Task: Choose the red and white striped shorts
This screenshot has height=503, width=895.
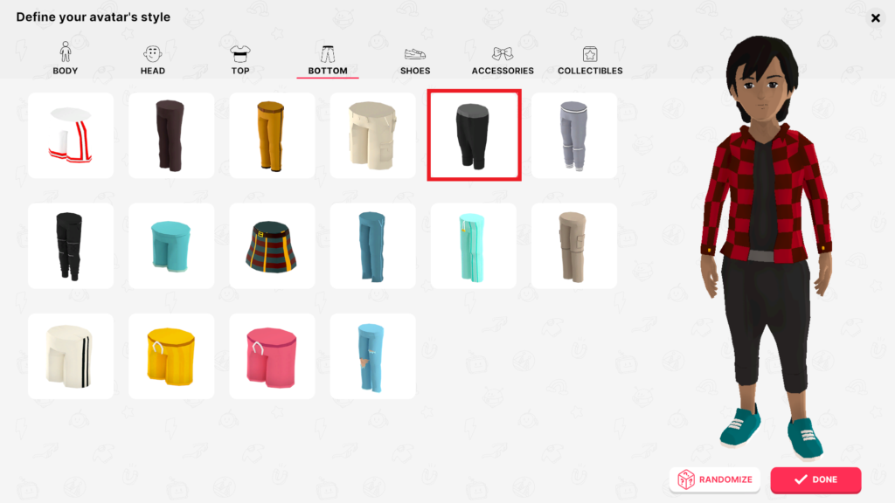Action: tap(71, 135)
